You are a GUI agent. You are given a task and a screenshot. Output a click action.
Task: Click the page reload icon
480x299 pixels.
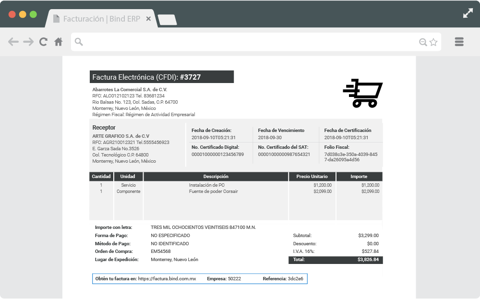[x=43, y=42]
